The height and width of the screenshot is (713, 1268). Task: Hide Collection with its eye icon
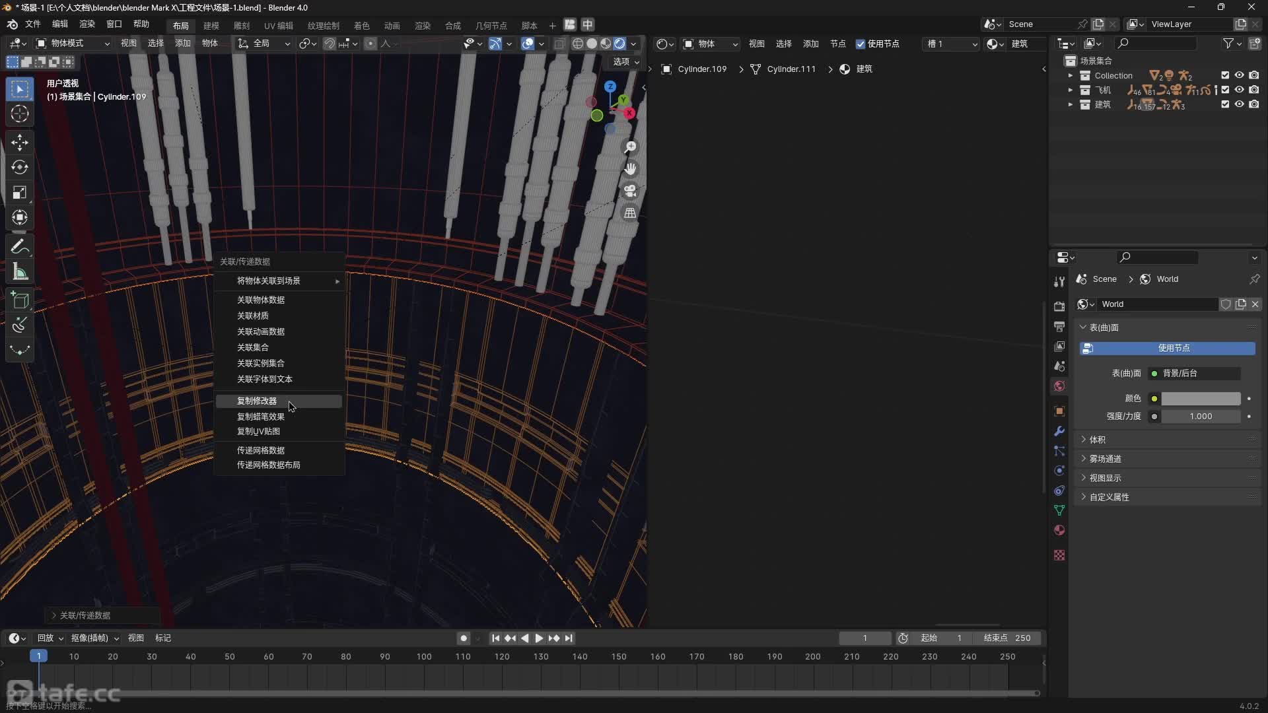pos(1240,75)
